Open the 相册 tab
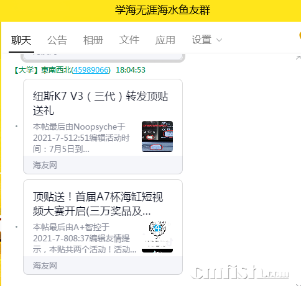The height and width of the screenshot is (286, 301). point(93,40)
